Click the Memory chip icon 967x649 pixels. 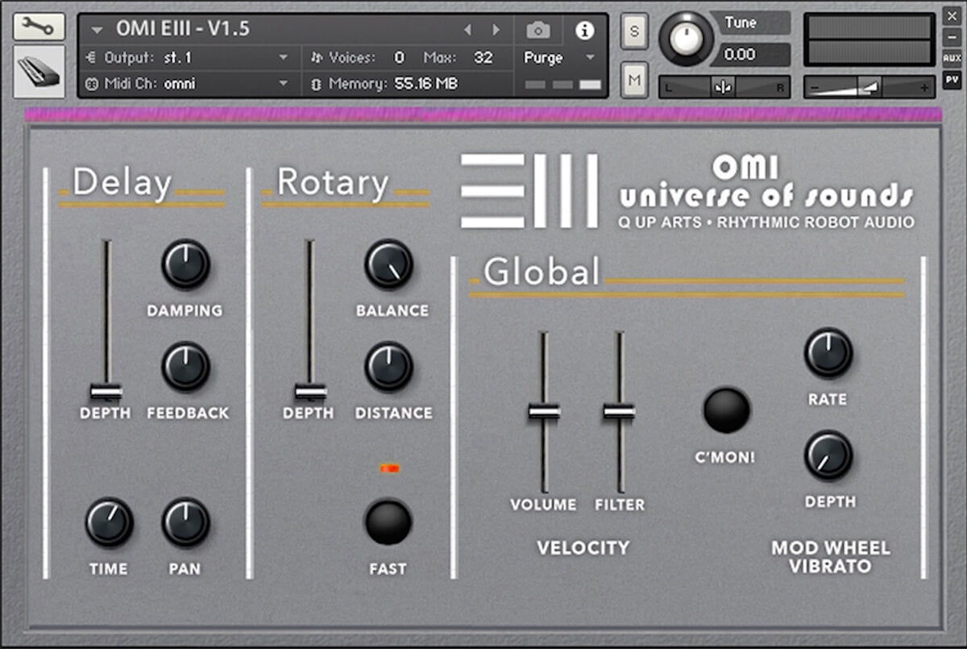point(317,83)
